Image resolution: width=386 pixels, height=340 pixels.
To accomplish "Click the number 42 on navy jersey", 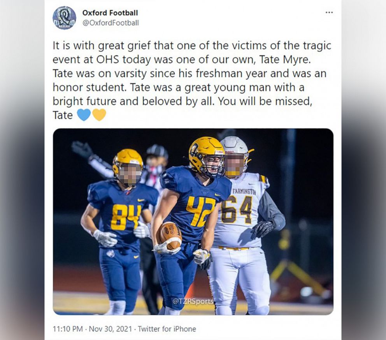I will (201, 211).
